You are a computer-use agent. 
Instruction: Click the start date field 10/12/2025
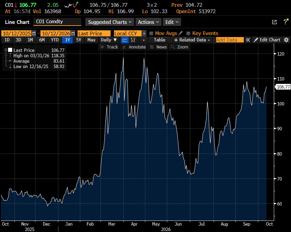tap(17, 33)
